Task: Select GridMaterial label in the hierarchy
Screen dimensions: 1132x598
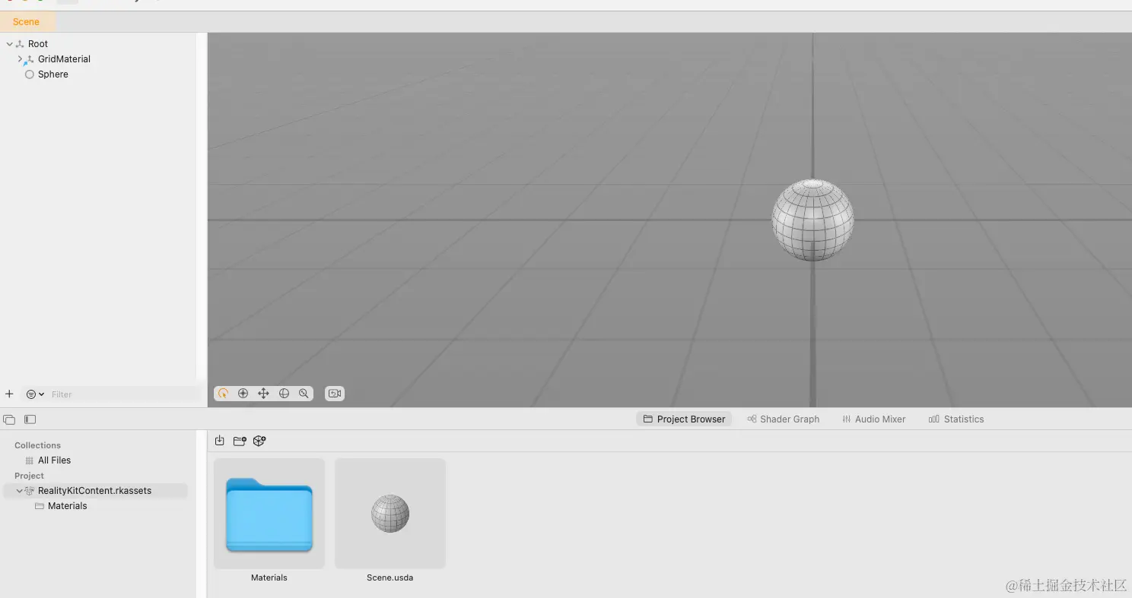Action: click(x=64, y=59)
